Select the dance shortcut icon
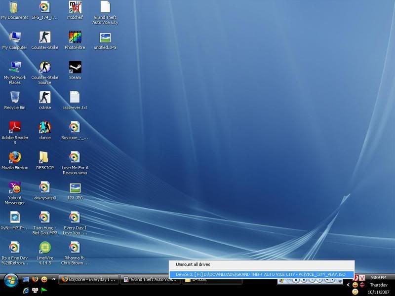This screenshot has width=395, height=296. (x=44, y=130)
